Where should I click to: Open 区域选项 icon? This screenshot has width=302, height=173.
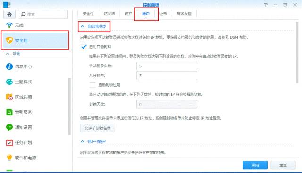tap(9, 97)
